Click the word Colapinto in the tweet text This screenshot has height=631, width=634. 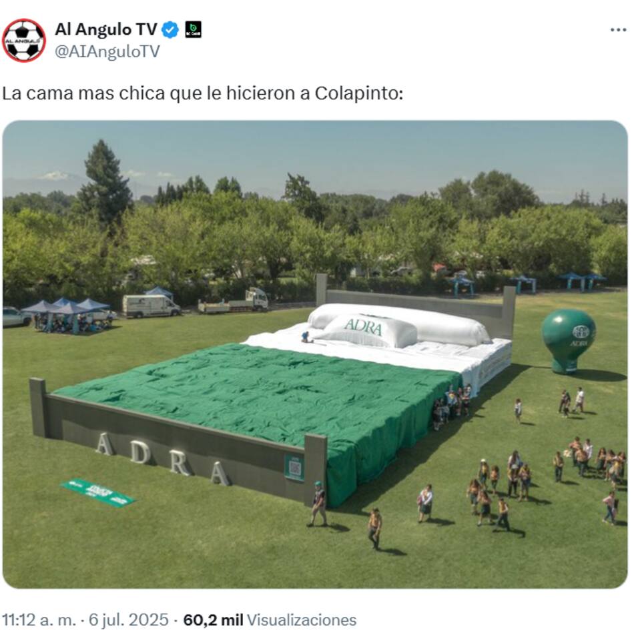(358, 93)
